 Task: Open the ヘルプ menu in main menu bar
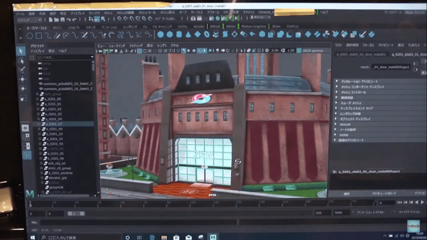pyautogui.click(x=324, y=12)
